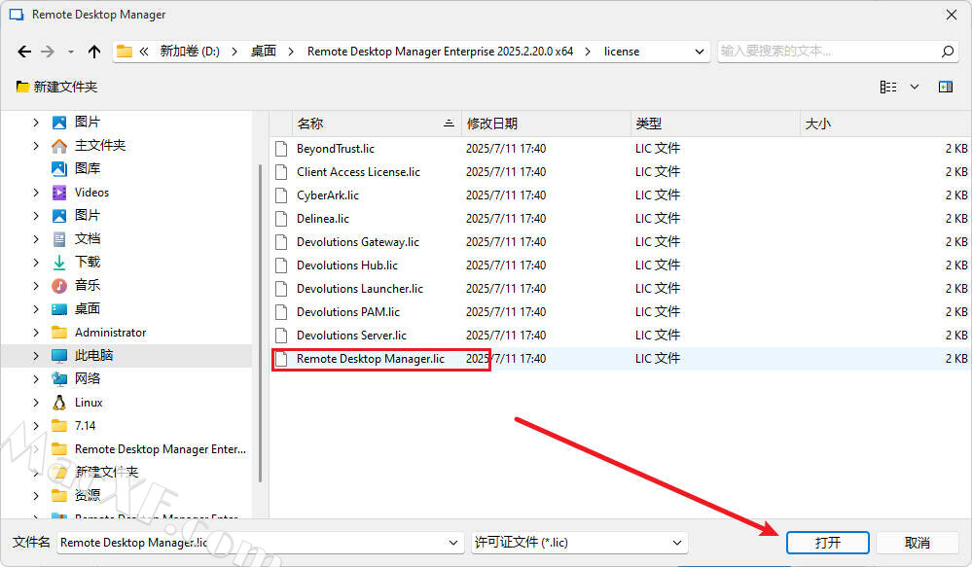Select Devolutions Server.lic file
This screenshot has height=567, width=972.
click(x=351, y=336)
